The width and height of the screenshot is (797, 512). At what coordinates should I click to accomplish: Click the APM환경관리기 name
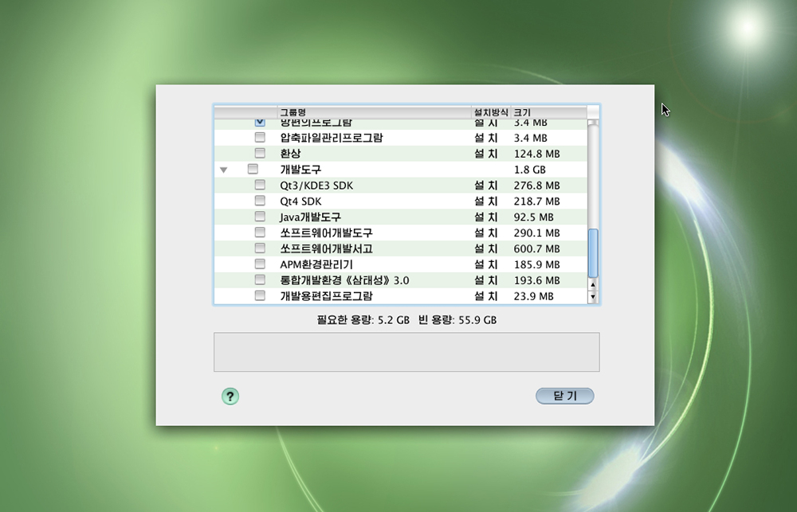click(x=316, y=264)
